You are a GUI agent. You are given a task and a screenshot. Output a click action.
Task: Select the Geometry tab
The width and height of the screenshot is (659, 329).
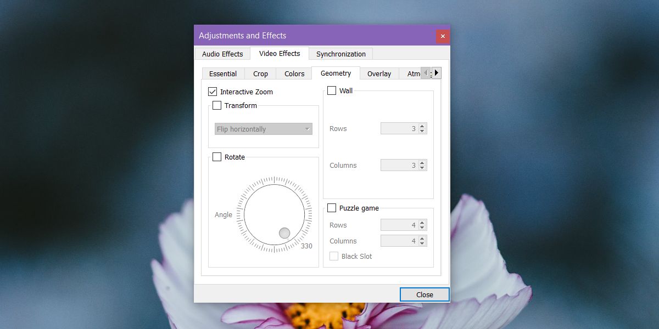pos(336,73)
